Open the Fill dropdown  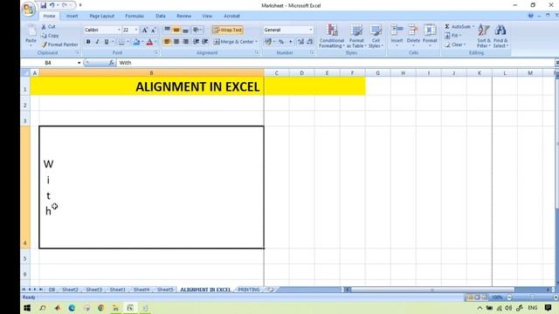452,36
